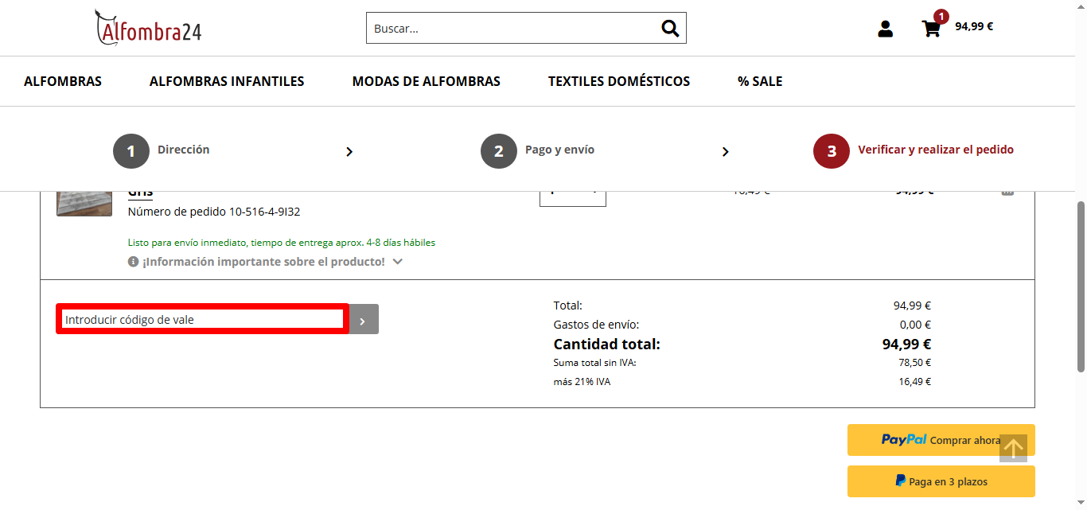The width and height of the screenshot is (1087, 510).
Task: Click the 16,49 € IVA amount in summary
Action: coord(914,382)
